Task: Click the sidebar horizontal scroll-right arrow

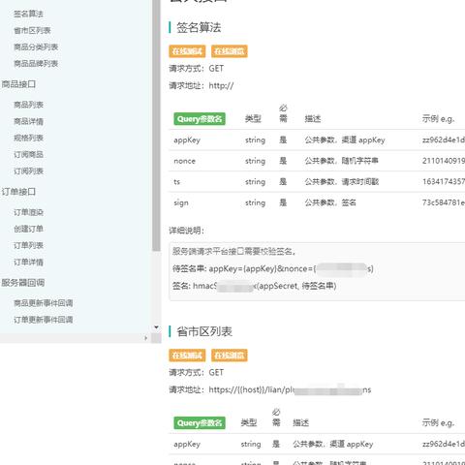Action: point(145,338)
